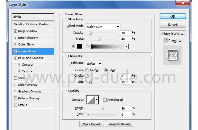Viewport: 198px width, 130px height.
Task: Enable the Anti-aliased checkbox
Action: click(104, 100)
